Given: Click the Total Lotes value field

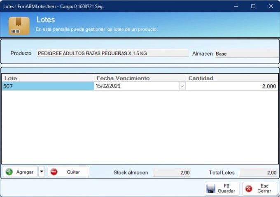Looking at the screenshot, I should coord(258,173).
